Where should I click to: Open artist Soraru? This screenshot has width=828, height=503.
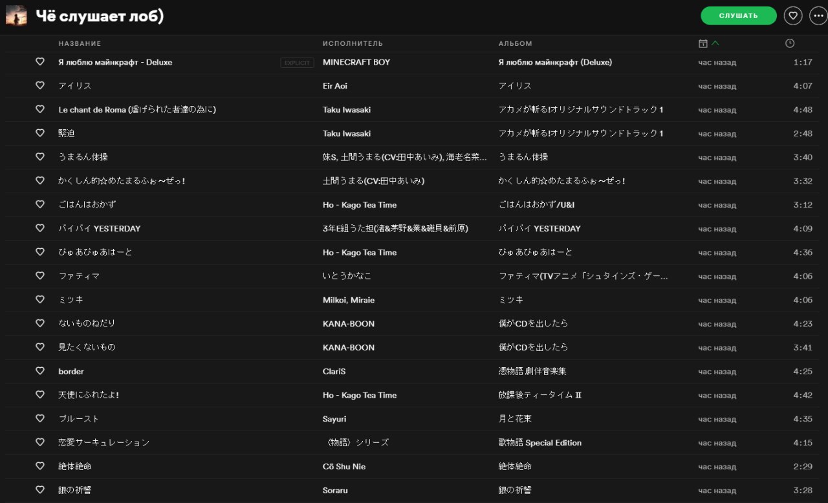335,491
